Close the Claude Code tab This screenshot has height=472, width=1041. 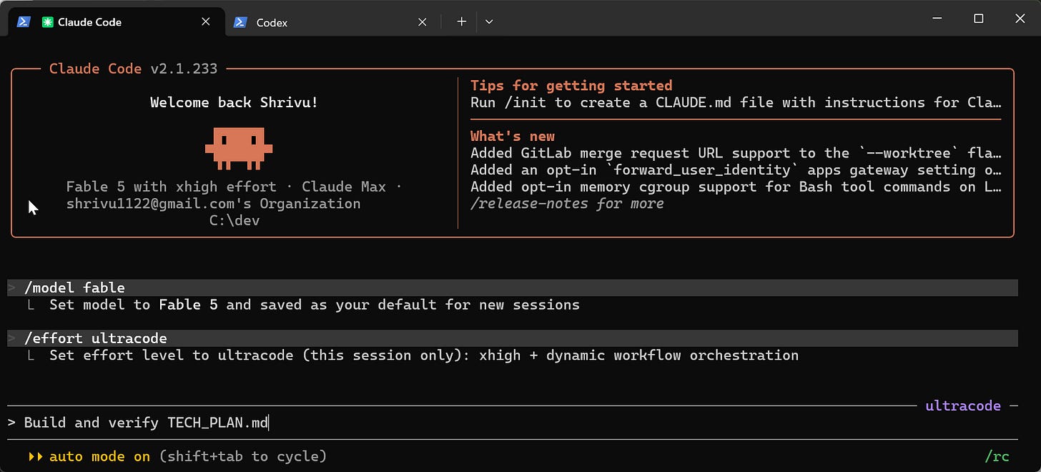[x=206, y=22]
